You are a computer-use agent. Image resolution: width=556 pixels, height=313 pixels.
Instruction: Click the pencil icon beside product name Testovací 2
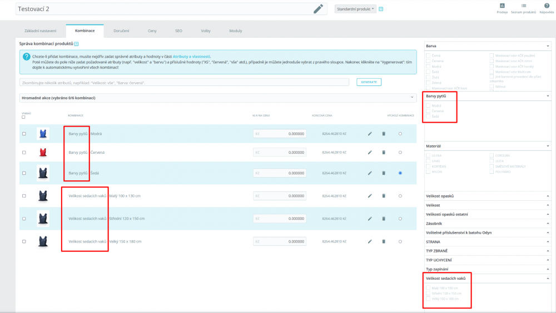(x=318, y=9)
